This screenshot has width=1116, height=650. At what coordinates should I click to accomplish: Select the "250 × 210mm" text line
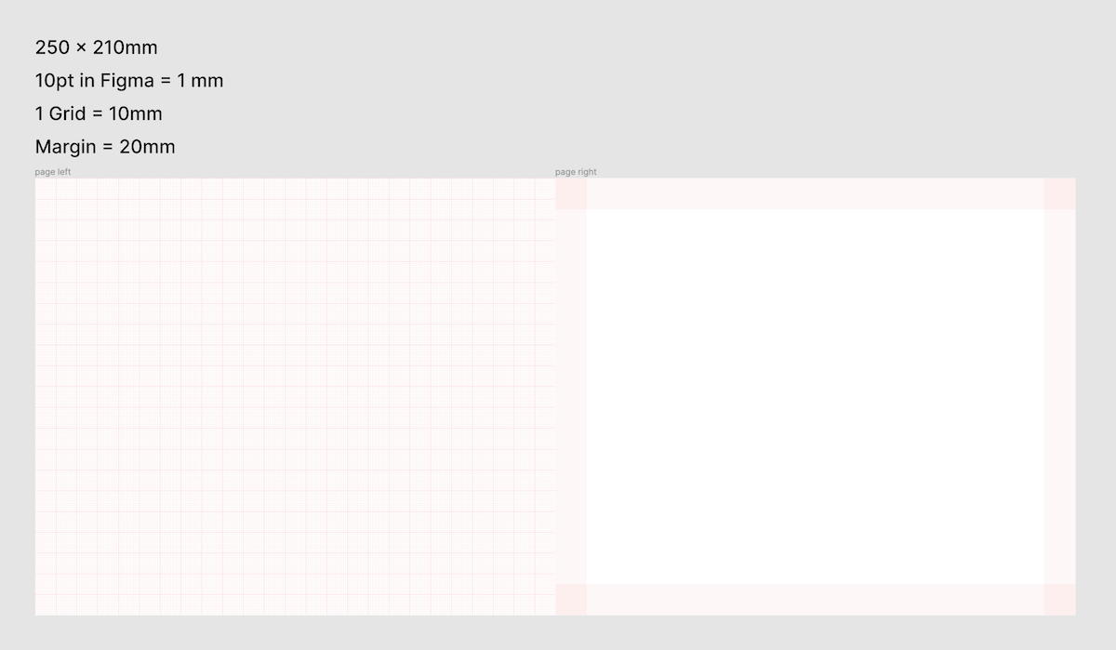point(96,47)
